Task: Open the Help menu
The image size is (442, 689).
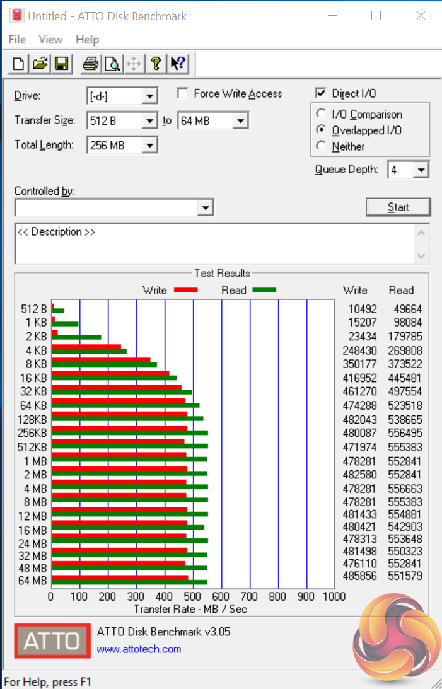Action: click(x=87, y=40)
